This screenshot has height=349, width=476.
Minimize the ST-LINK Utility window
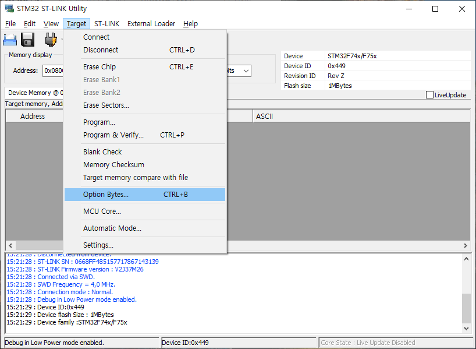click(409, 9)
